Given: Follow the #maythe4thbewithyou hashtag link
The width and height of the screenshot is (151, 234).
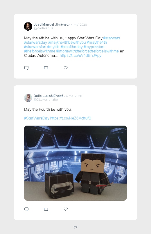Looking at the screenshot, I should 67,42.
